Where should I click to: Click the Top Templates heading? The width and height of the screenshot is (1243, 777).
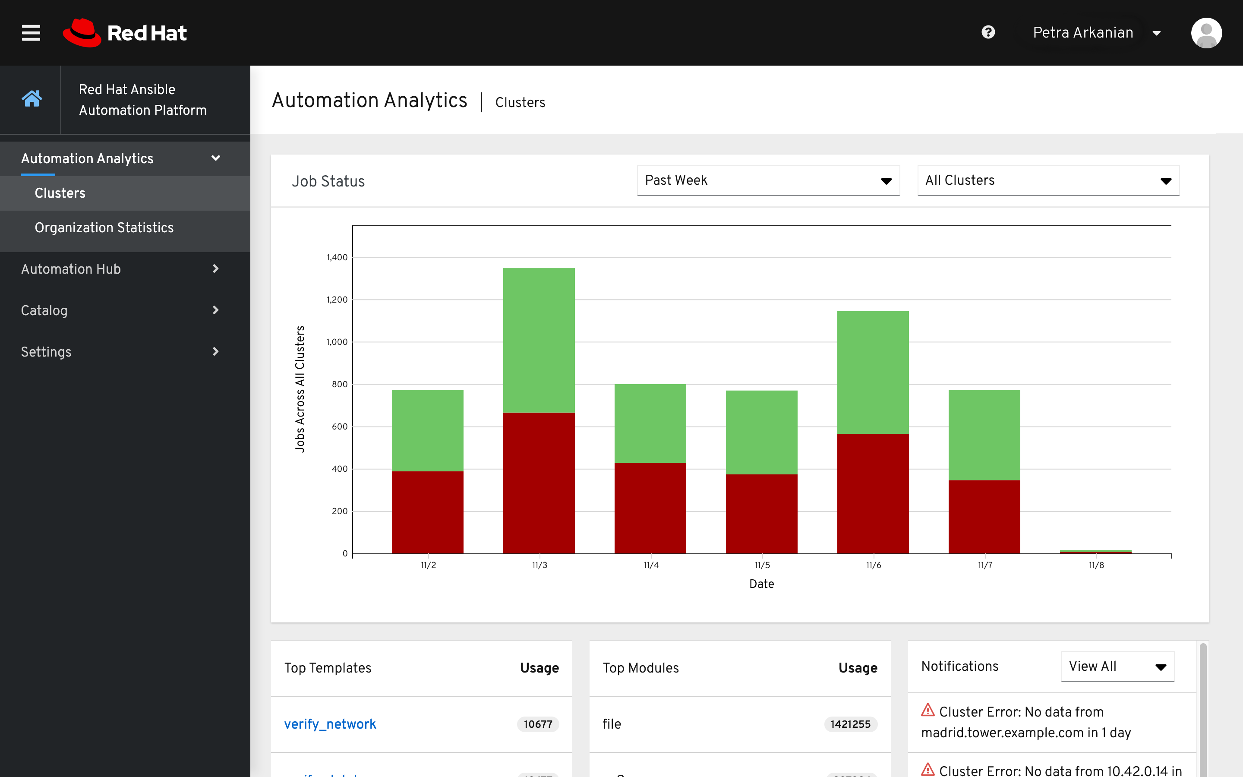[328, 667]
